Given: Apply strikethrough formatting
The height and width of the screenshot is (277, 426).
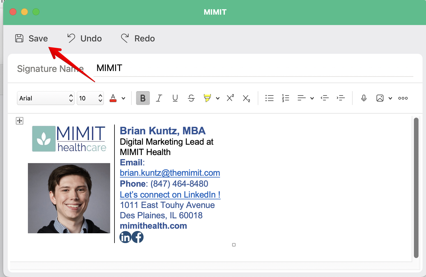Looking at the screenshot, I should tap(191, 98).
